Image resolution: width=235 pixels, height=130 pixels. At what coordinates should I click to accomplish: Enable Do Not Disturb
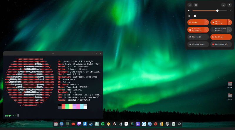221,44
